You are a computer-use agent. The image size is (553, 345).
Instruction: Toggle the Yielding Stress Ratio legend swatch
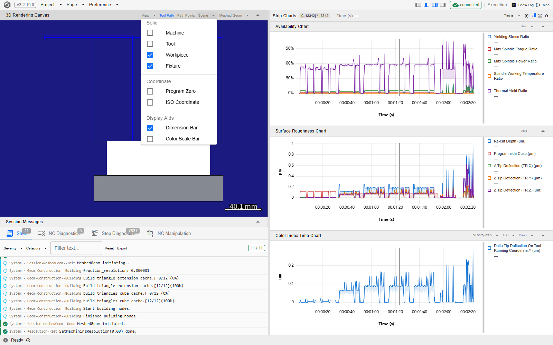pos(489,37)
